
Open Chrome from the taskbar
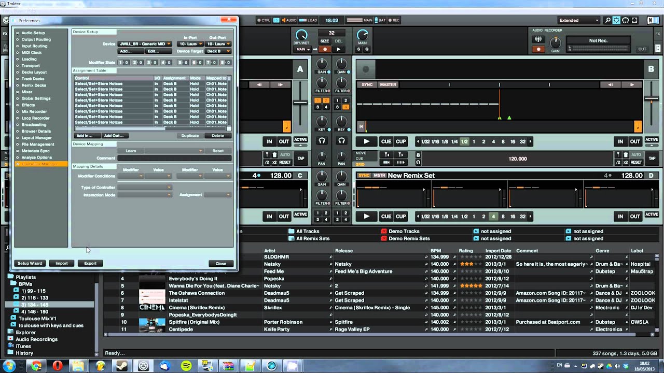coord(36,366)
